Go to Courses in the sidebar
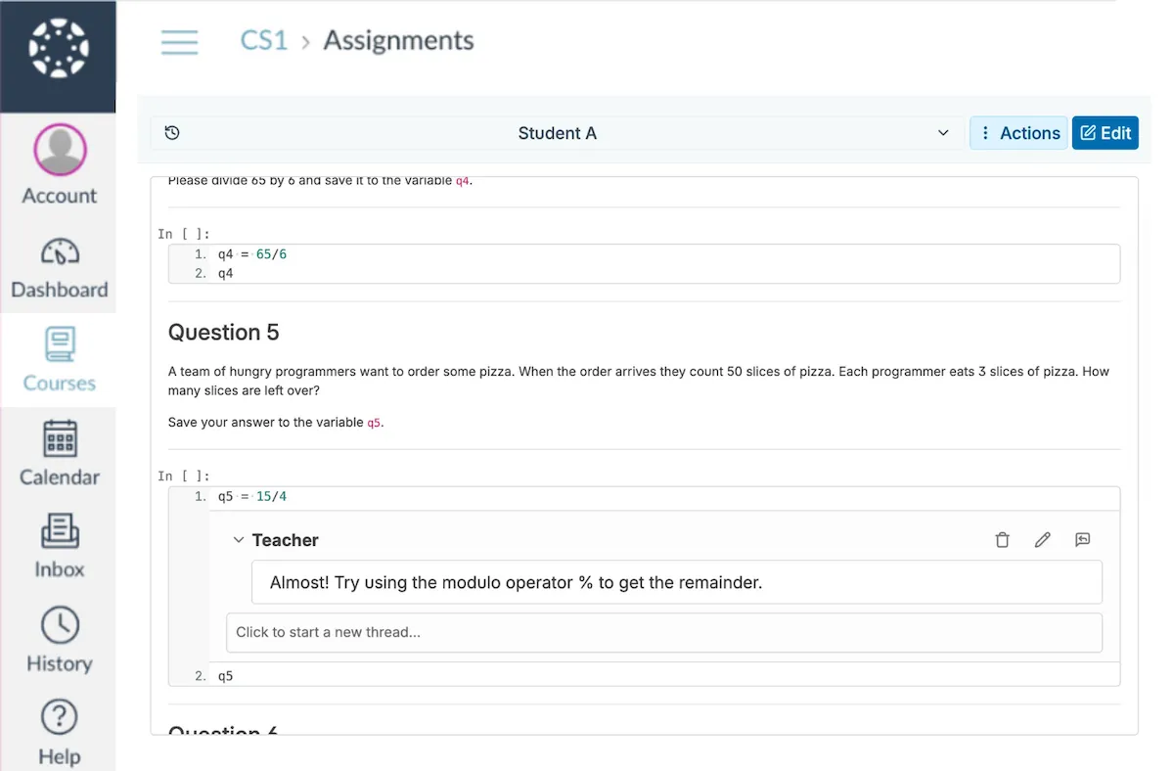1174x771 pixels. point(59,359)
